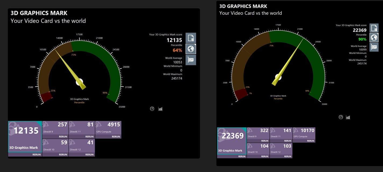The width and height of the screenshot is (383, 172).
Task: Rerun the DirectX 9 test scoring 322
Action: [x=265, y=141]
